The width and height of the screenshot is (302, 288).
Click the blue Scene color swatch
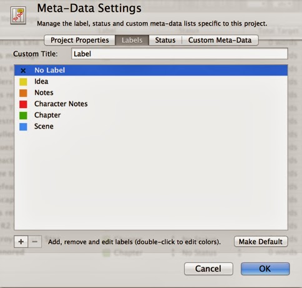pyautogui.click(x=23, y=127)
